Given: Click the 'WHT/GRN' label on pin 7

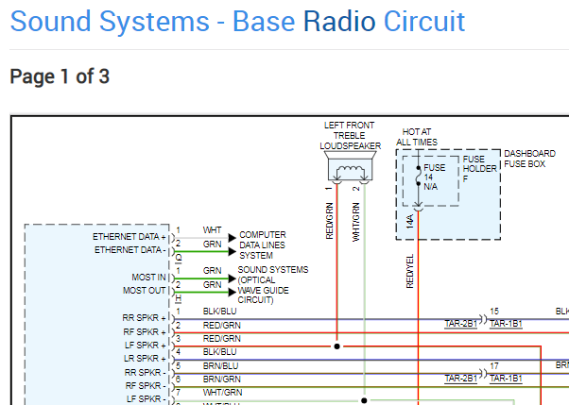Looking at the screenshot, I should [x=222, y=393].
